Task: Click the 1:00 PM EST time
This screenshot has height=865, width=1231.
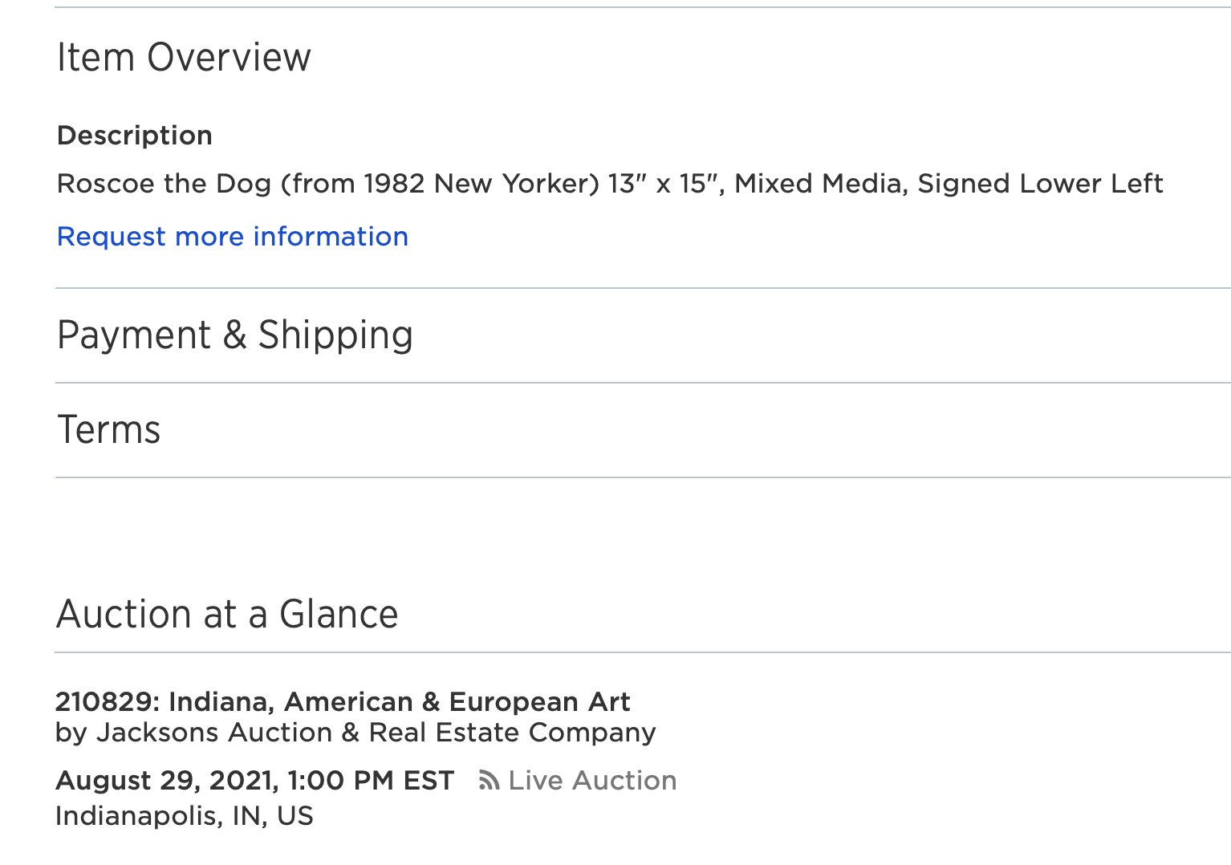Action: pyautogui.click(x=371, y=781)
